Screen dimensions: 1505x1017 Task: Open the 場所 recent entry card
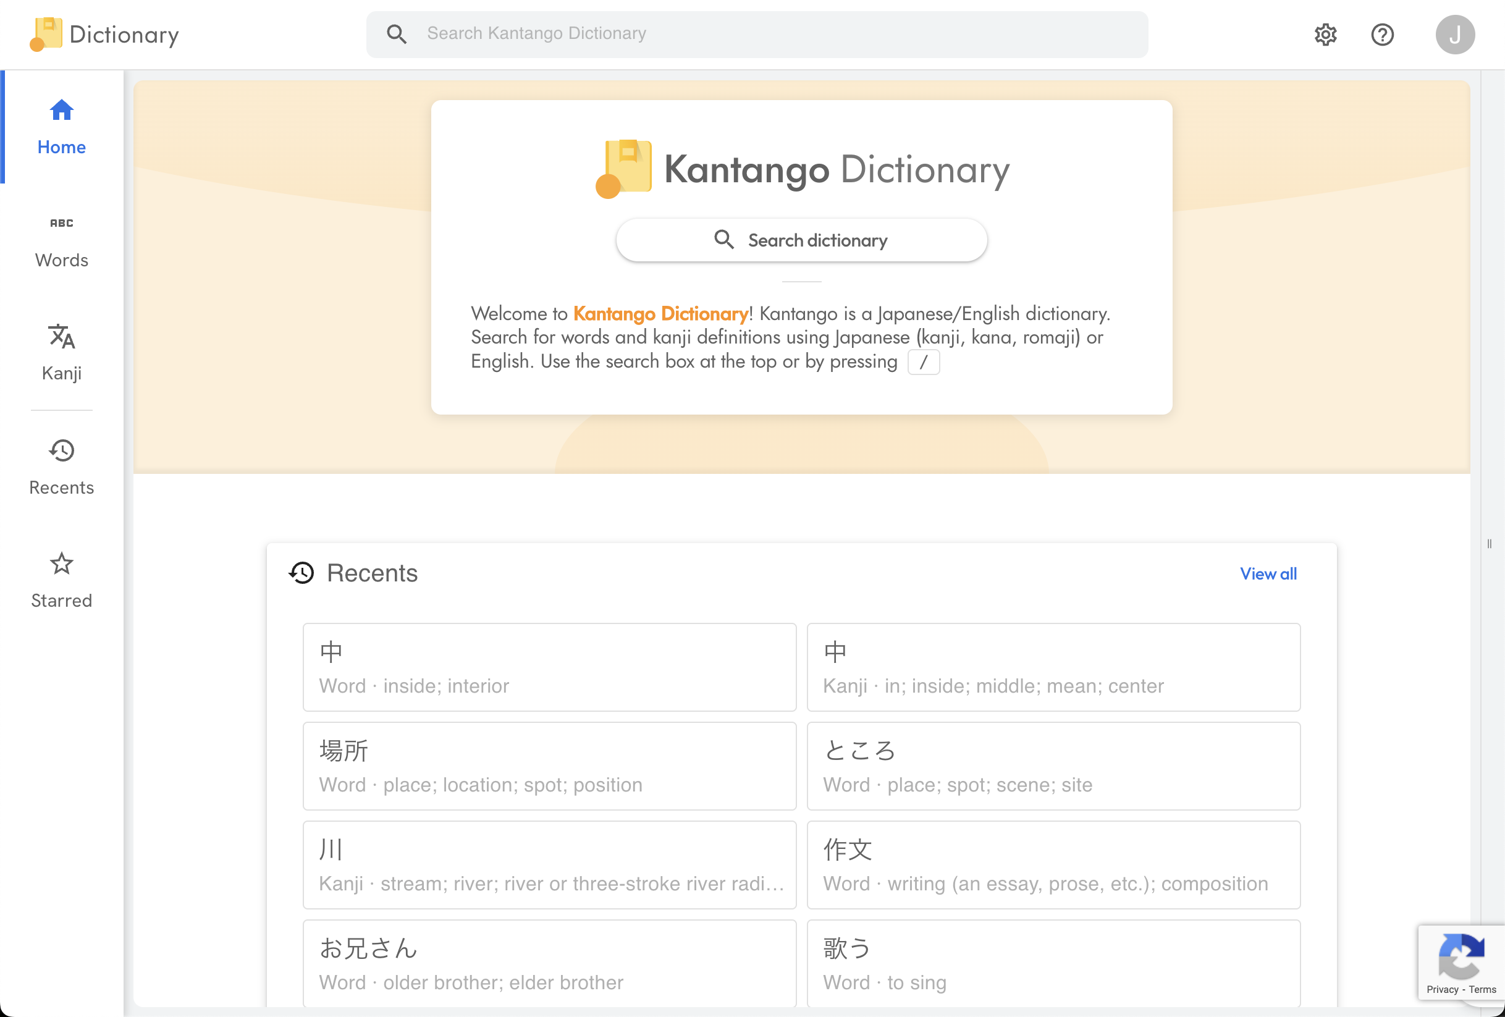click(549, 766)
